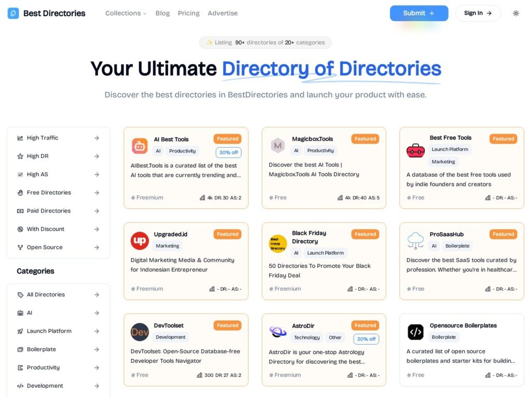
Task: Click the Upgraded.id red logo
Action: [x=139, y=240]
